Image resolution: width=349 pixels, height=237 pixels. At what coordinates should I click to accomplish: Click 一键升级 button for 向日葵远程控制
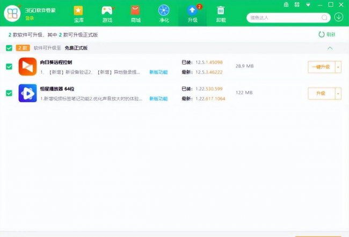pyautogui.click(x=322, y=67)
